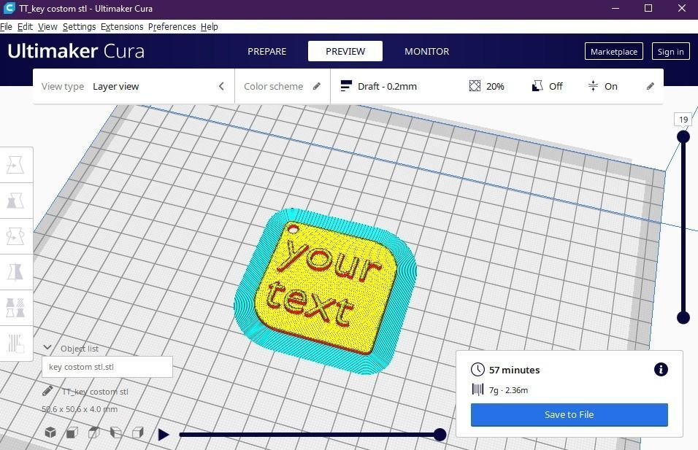The image size is (698, 450).
Task: Select the Rotate tool in left toolbar
Action: (x=15, y=236)
